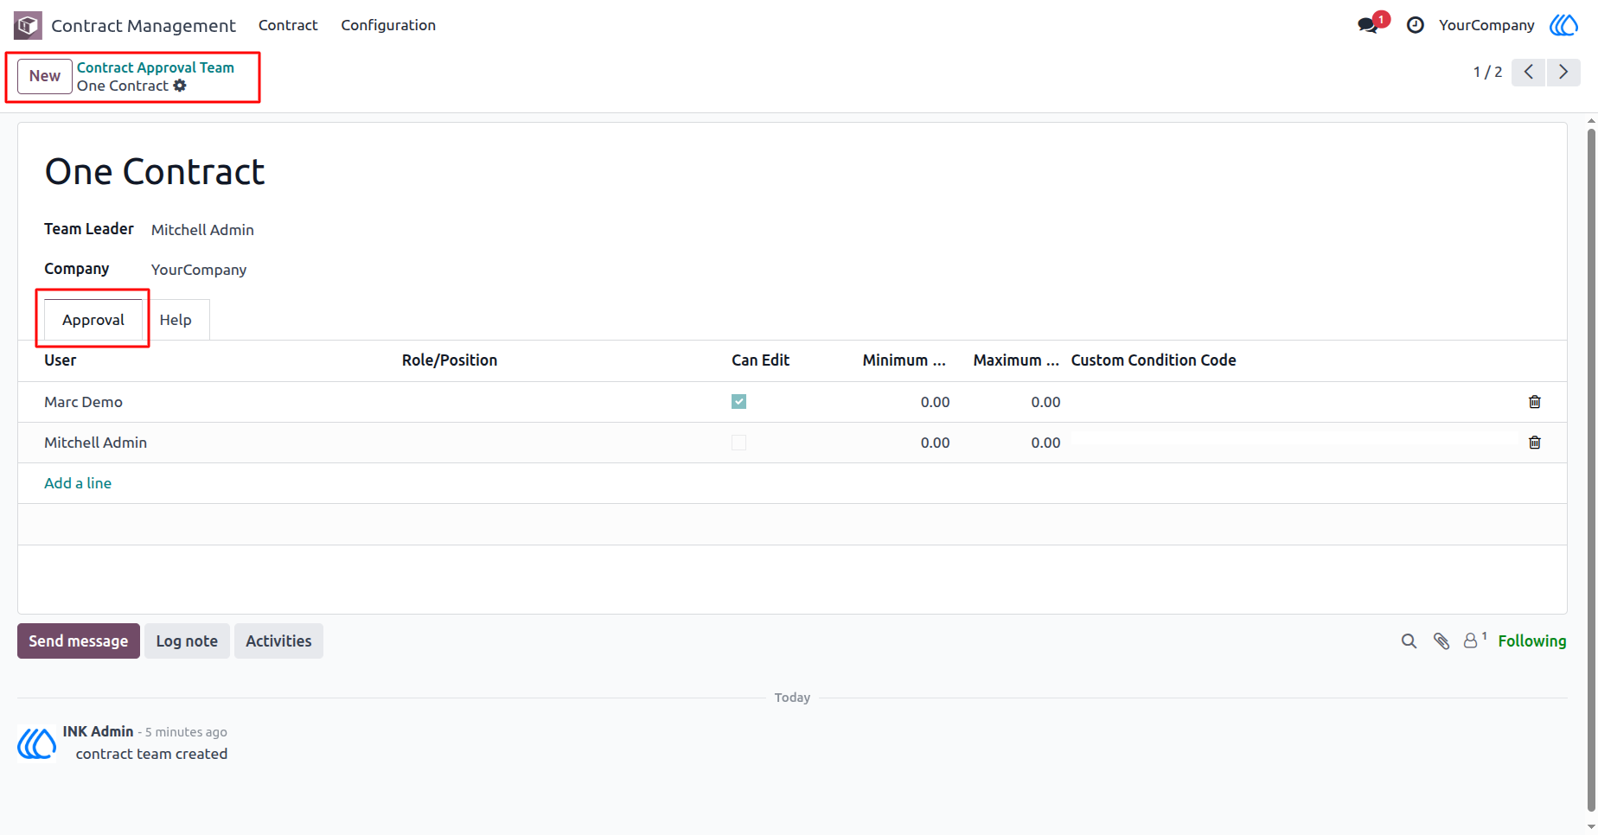This screenshot has height=835, width=1598.
Task: Click Custom Condition Code cell for Mitchell Admin
Action: click(x=1294, y=443)
